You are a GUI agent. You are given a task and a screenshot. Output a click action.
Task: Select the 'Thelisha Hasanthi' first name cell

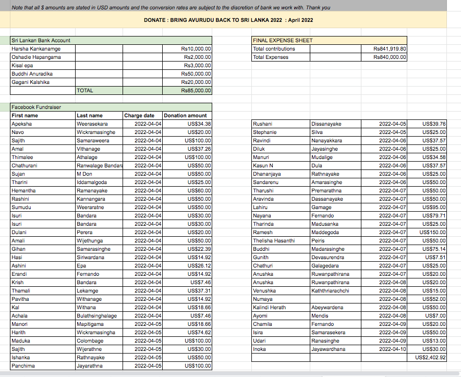pyautogui.click(x=281, y=240)
